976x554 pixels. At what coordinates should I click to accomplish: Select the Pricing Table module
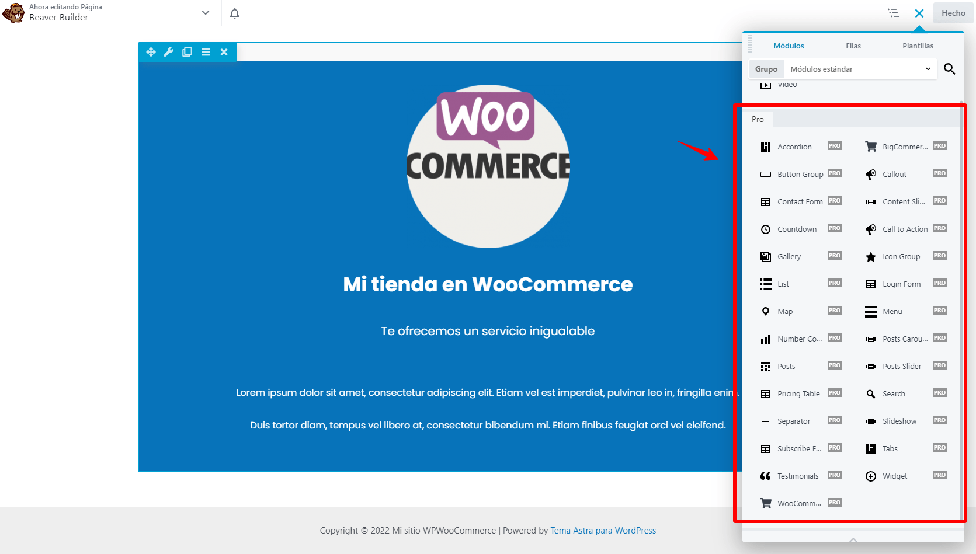798,393
